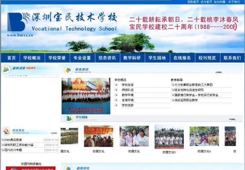Open the 班主任转化后进生研究 article
Screen dimensions: 245x170
(189, 90)
